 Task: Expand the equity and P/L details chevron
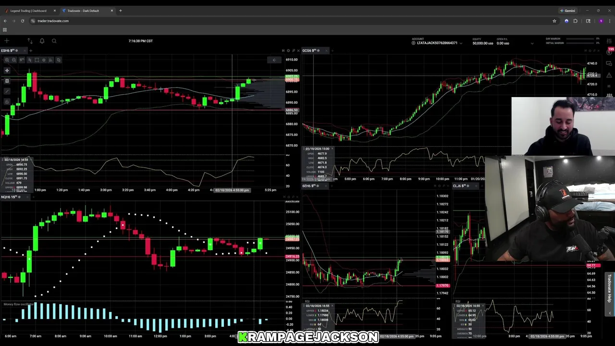[x=532, y=43]
